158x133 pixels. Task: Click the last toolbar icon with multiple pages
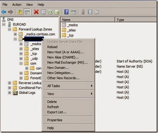97,12
